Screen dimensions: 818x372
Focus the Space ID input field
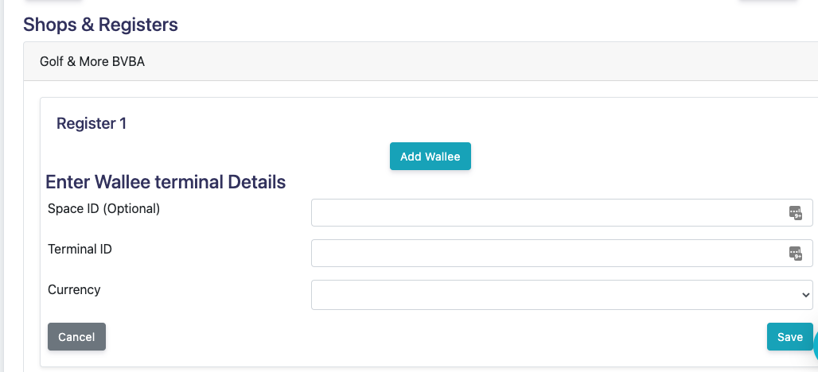[x=562, y=212]
